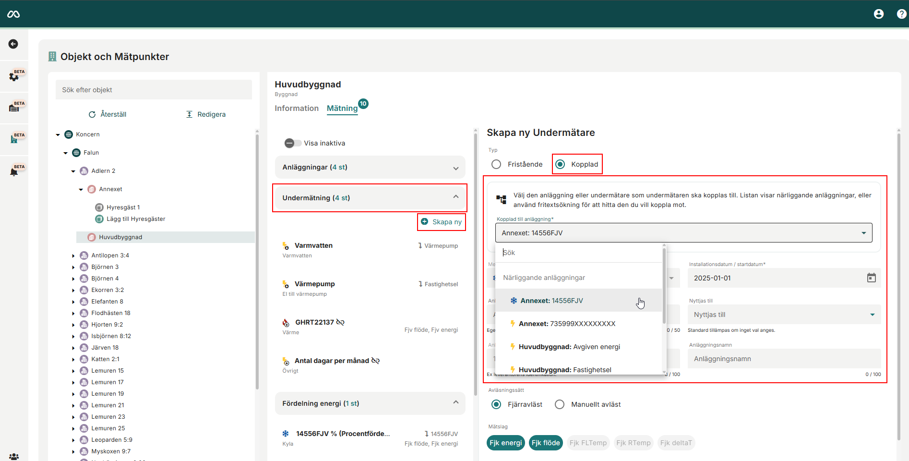Click the notification bell beta icon
The height and width of the screenshot is (461, 909).
[x=14, y=171]
